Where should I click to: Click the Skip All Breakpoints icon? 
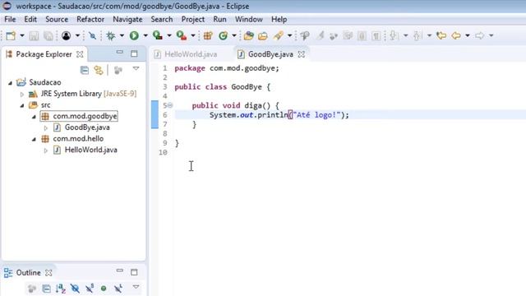[x=92, y=35]
